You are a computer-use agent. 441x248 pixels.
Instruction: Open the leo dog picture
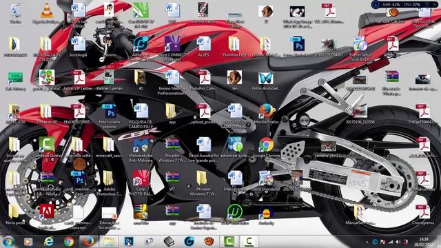(x=234, y=78)
